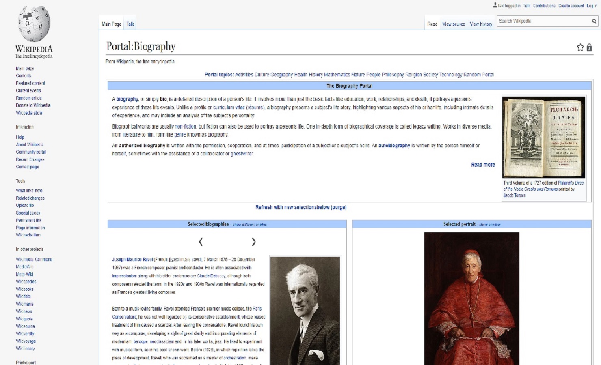Viewport: 601px width, 365px height.
Task: Open the View history tab
Action: [x=480, y=24]
